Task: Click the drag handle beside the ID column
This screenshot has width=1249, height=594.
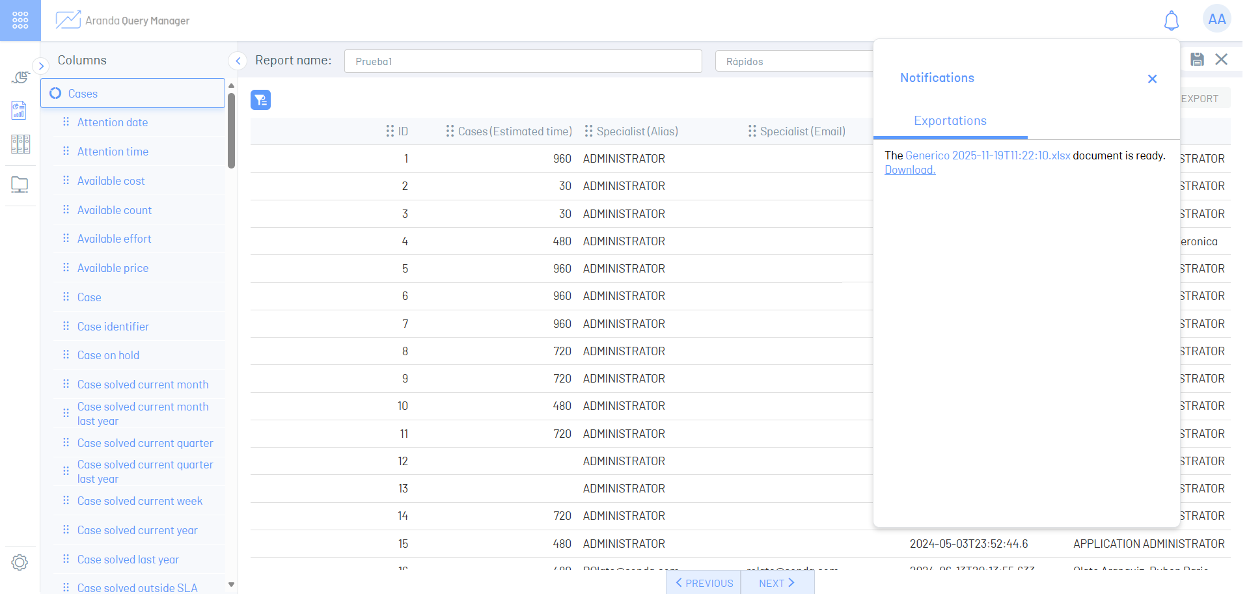Action: coord(390,131)
